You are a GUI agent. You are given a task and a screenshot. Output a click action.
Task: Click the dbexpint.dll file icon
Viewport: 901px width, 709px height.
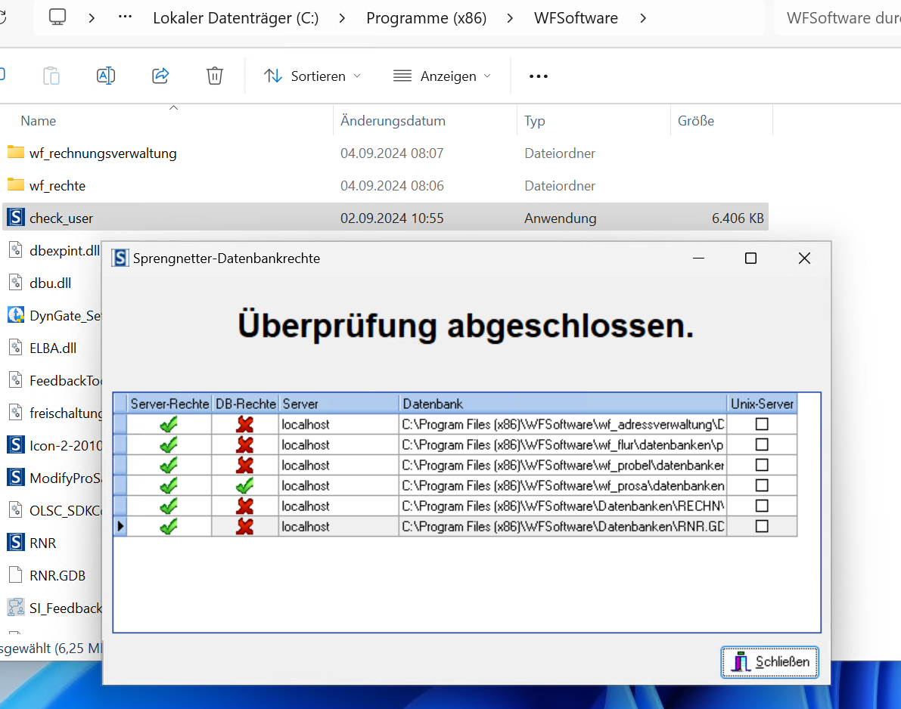[x=16, y=250]
